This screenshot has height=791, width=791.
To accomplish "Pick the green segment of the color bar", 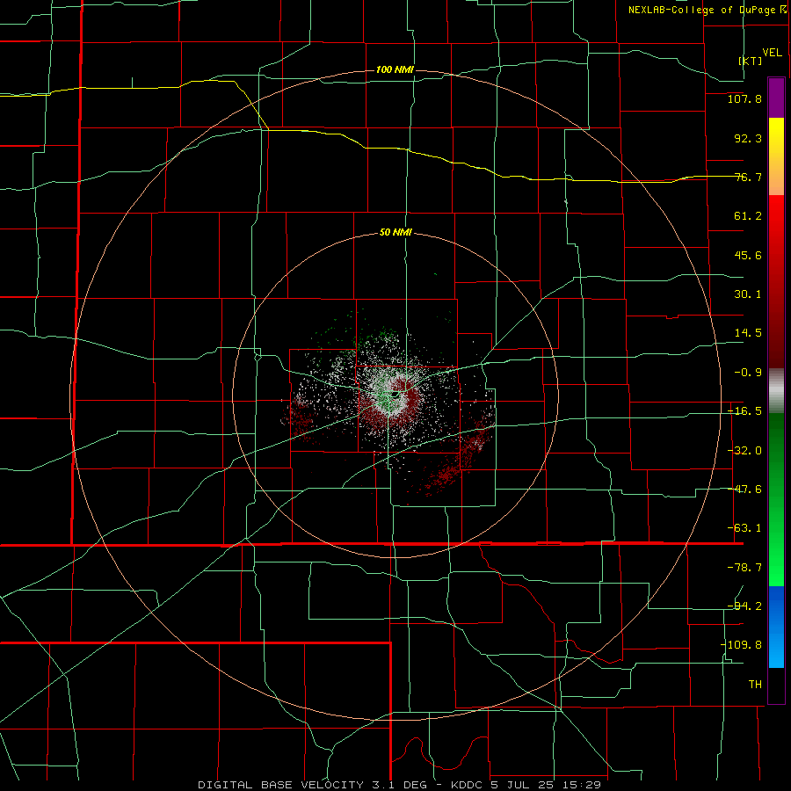I will click(776, 499).
